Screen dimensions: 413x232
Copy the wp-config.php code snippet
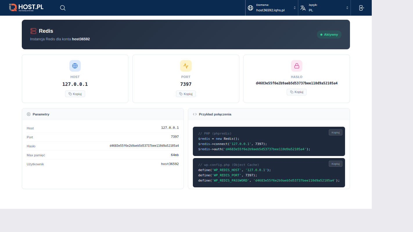click(x=335, y=164)
